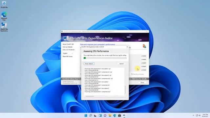Click Fewer details button

click(x=89, y=64)
